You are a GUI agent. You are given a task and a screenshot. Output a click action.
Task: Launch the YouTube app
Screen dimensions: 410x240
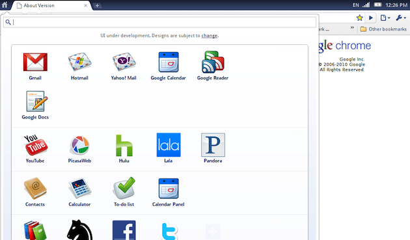click(35, 145)
